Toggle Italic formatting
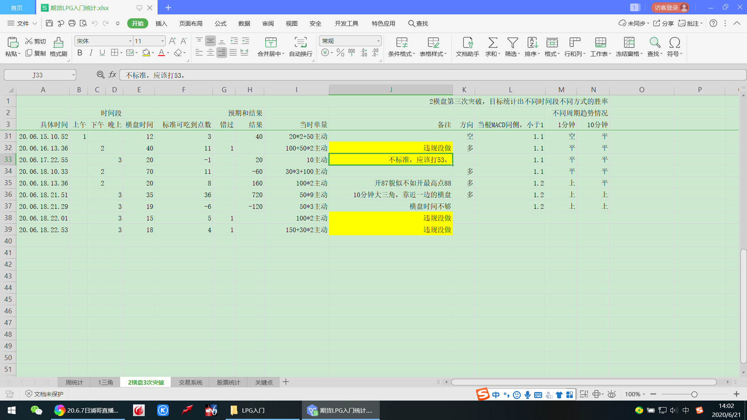The width and height of the screenshot is (747, 420). click(91, 52)
